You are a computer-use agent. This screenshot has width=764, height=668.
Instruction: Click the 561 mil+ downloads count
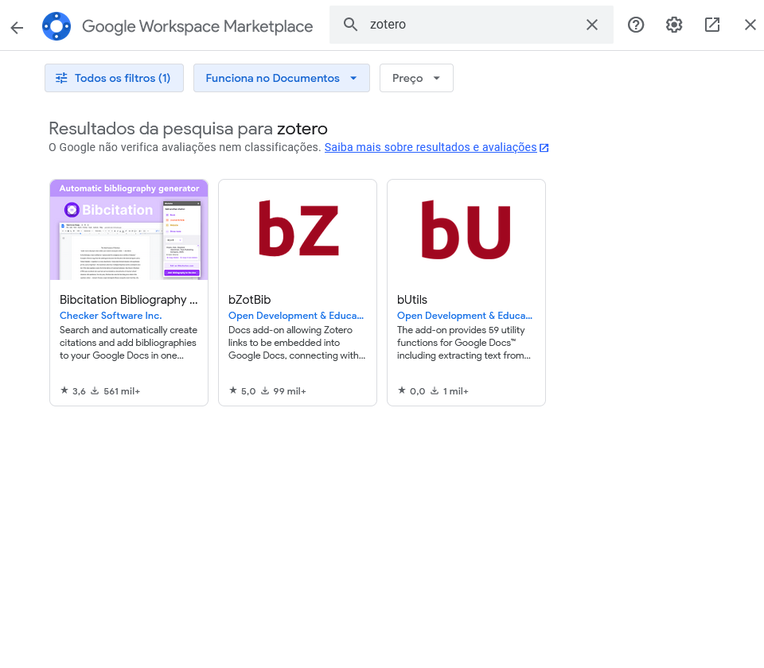point(115,391)
